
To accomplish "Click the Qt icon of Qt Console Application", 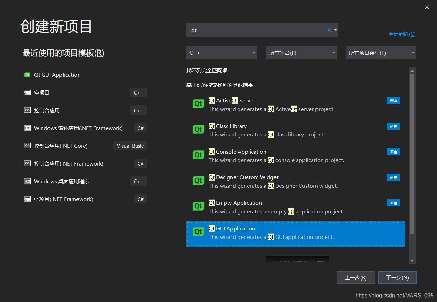I will click(x=198, y=155).
